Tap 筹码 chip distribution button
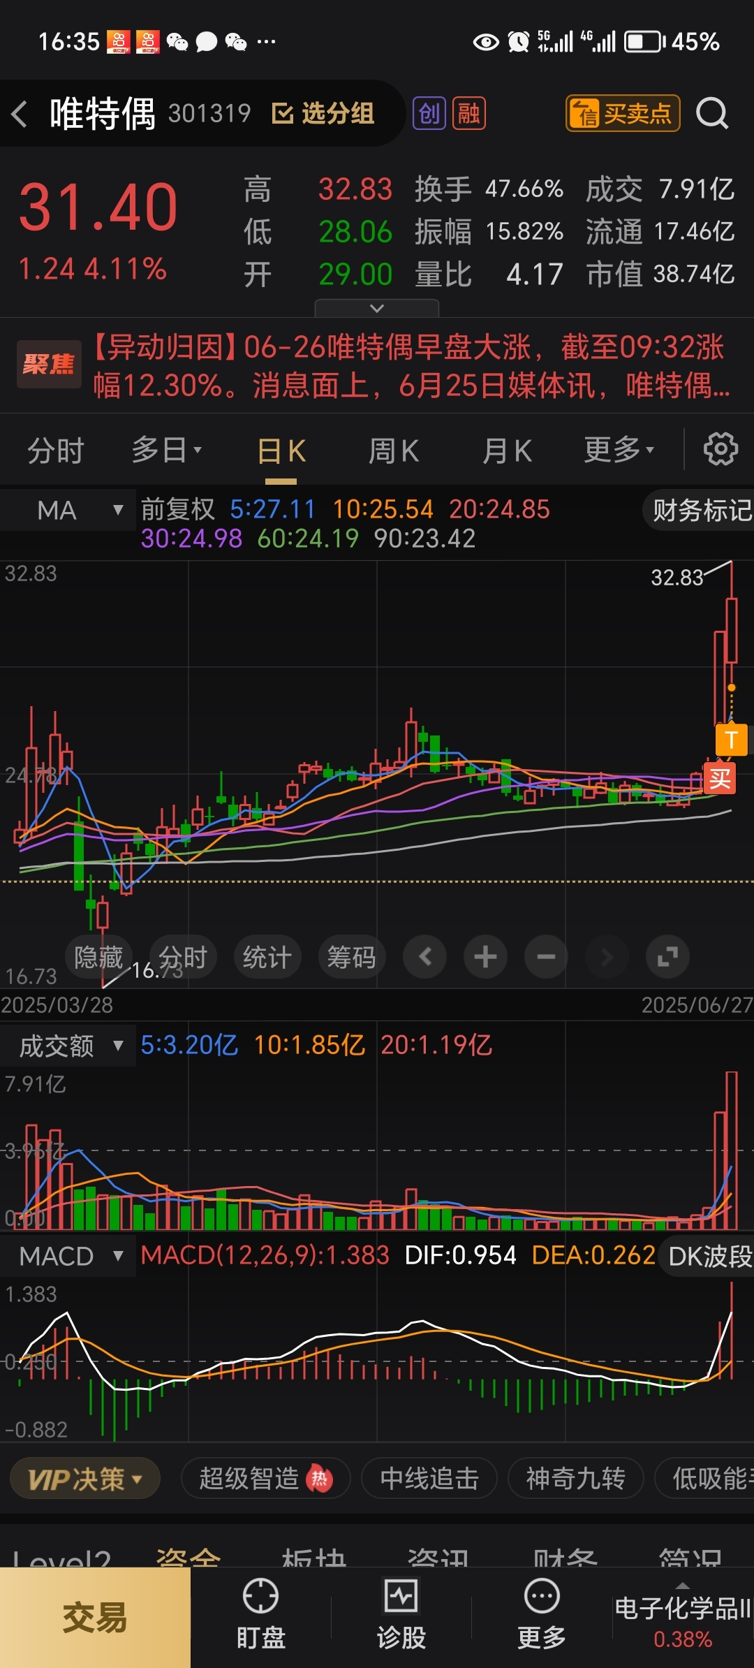The image size is (754, 1668). tap(352, 956)
